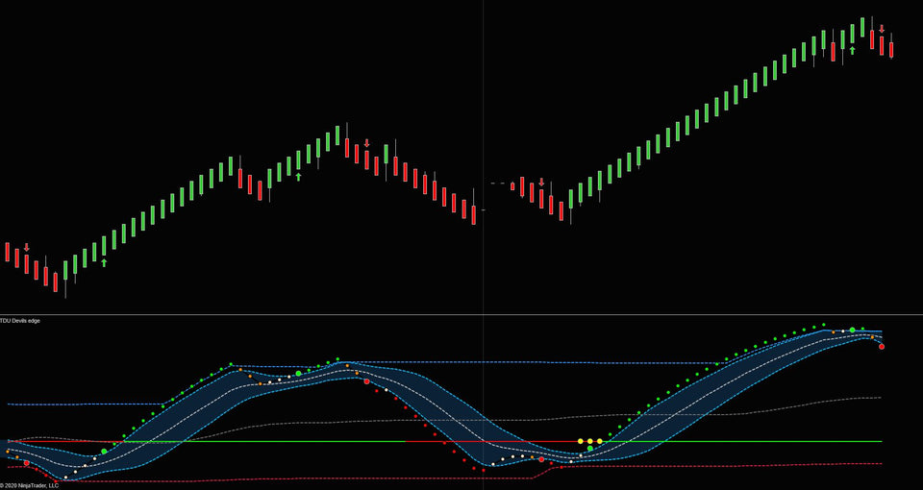Click the middle yellow dot in indicator panel
The height and width of the screenshot is (490, 923).
pyautogui.click(x=590, y=441)
